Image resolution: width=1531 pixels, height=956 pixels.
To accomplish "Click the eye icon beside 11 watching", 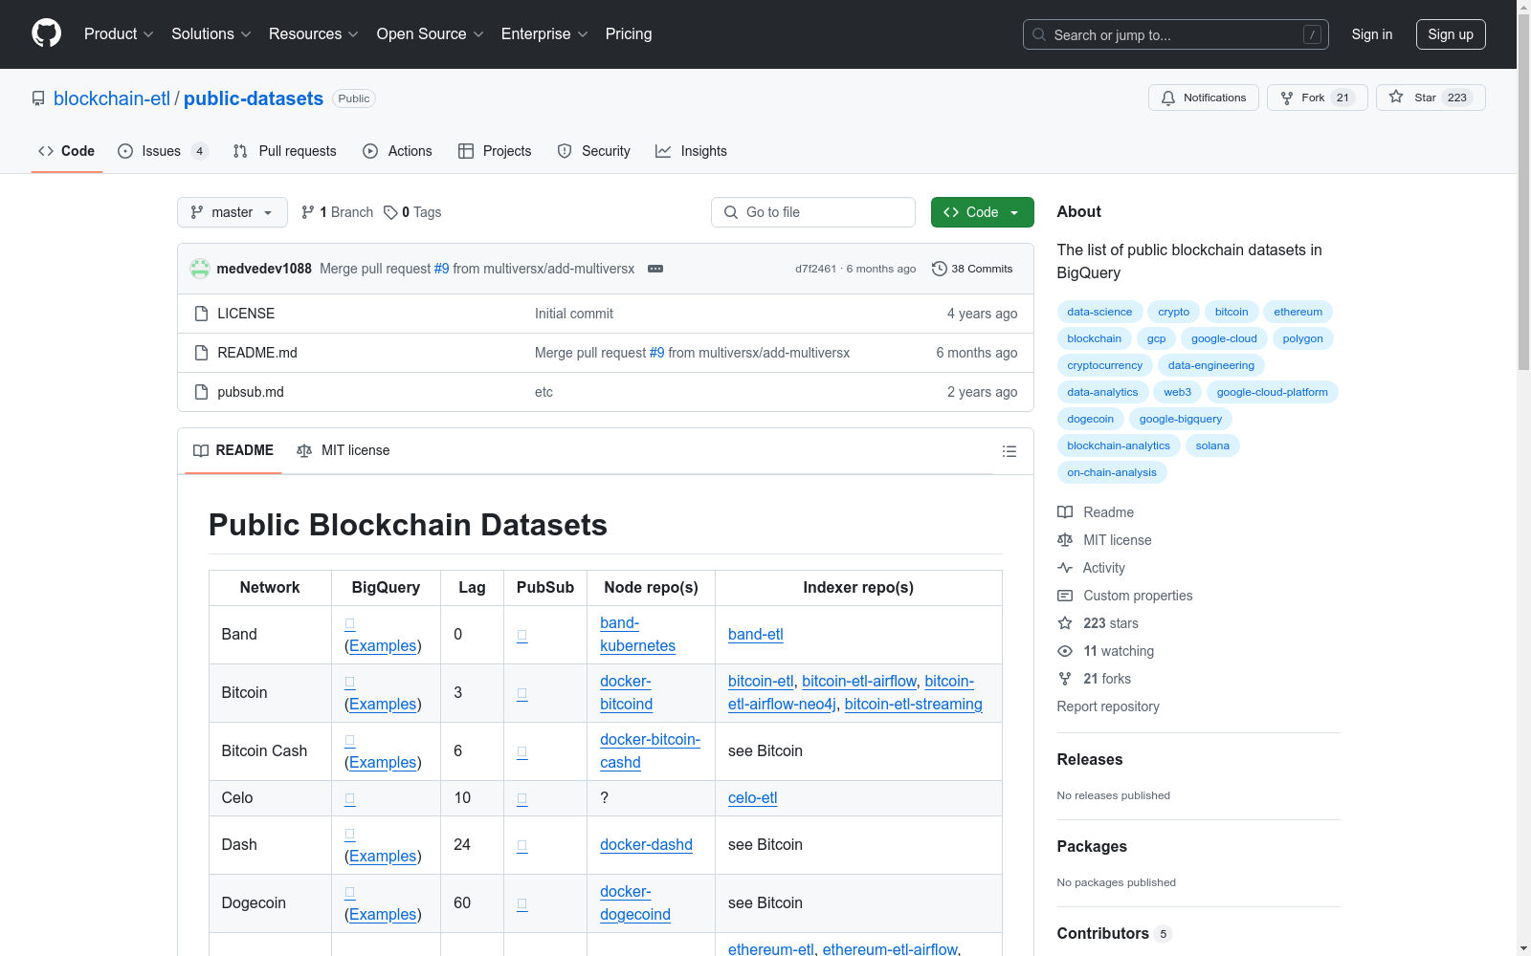I will point(1065,651).
